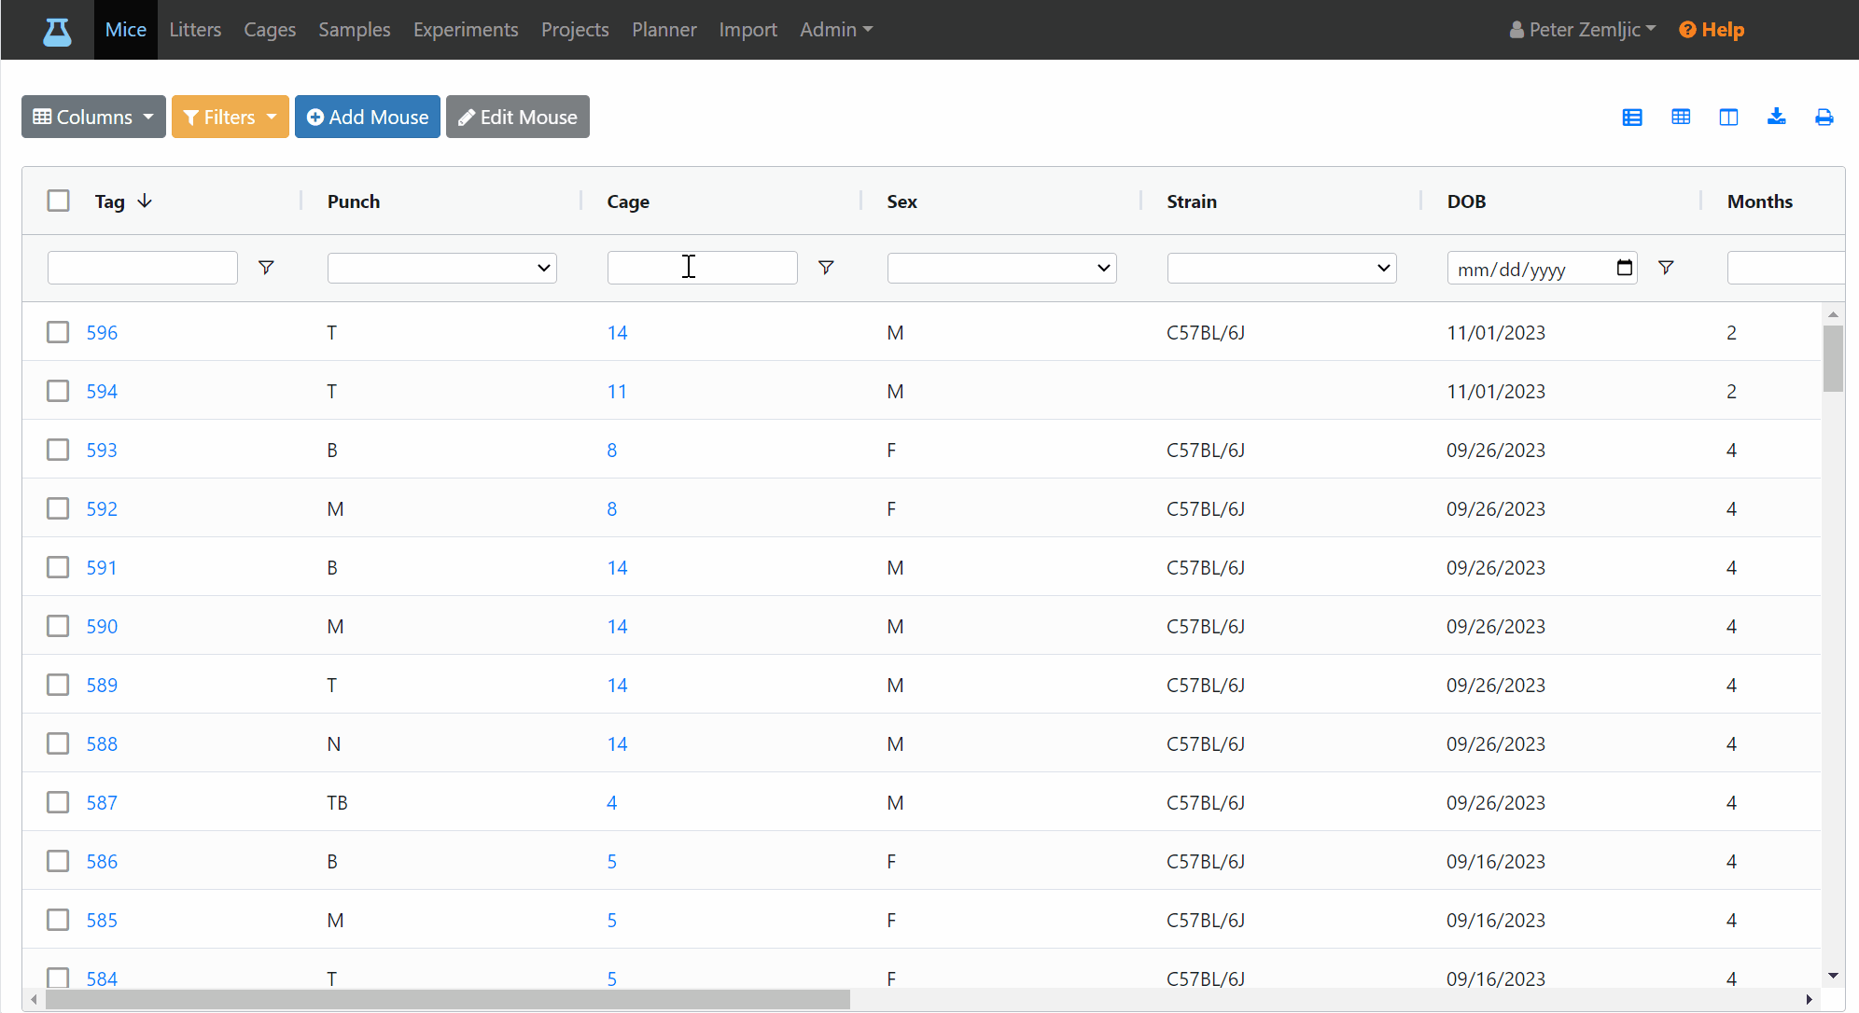Open the Strain filter dropdown
Viewport: 1859px width, 1013px height.
pos(1282,268)
